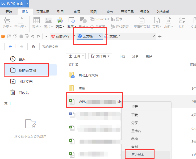Insert a page break icon

[x=7, y=20]
